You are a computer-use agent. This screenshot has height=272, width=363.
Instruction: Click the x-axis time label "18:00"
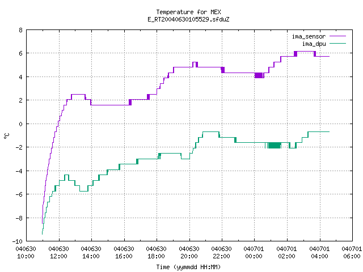coord(157,256)
